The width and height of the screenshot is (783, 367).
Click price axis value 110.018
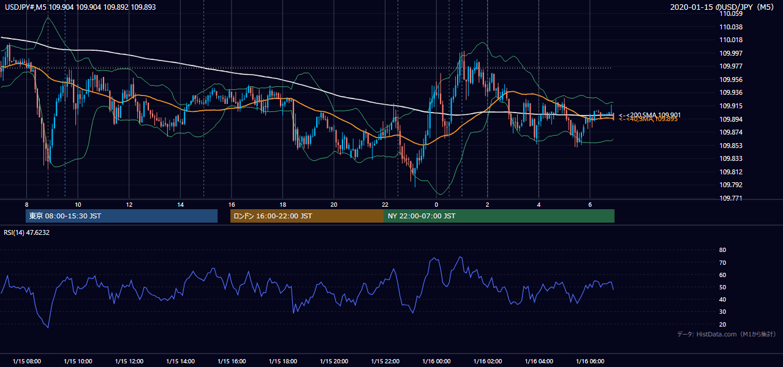click(731, 40)
